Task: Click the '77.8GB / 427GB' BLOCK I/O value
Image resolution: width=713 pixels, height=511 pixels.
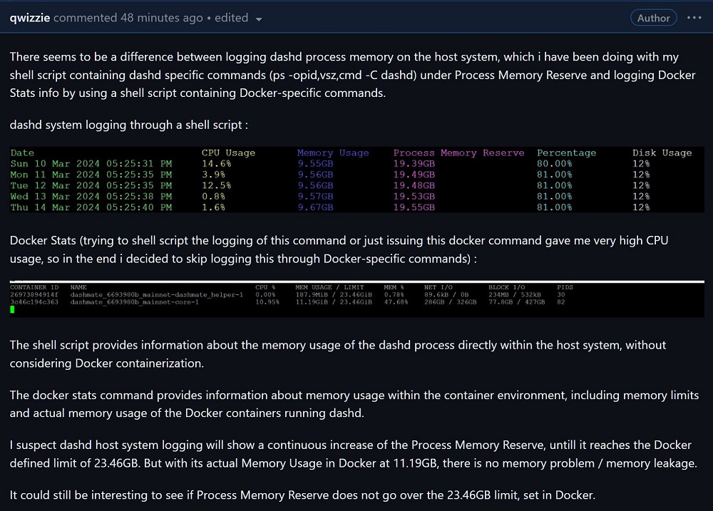Action: 516,302
